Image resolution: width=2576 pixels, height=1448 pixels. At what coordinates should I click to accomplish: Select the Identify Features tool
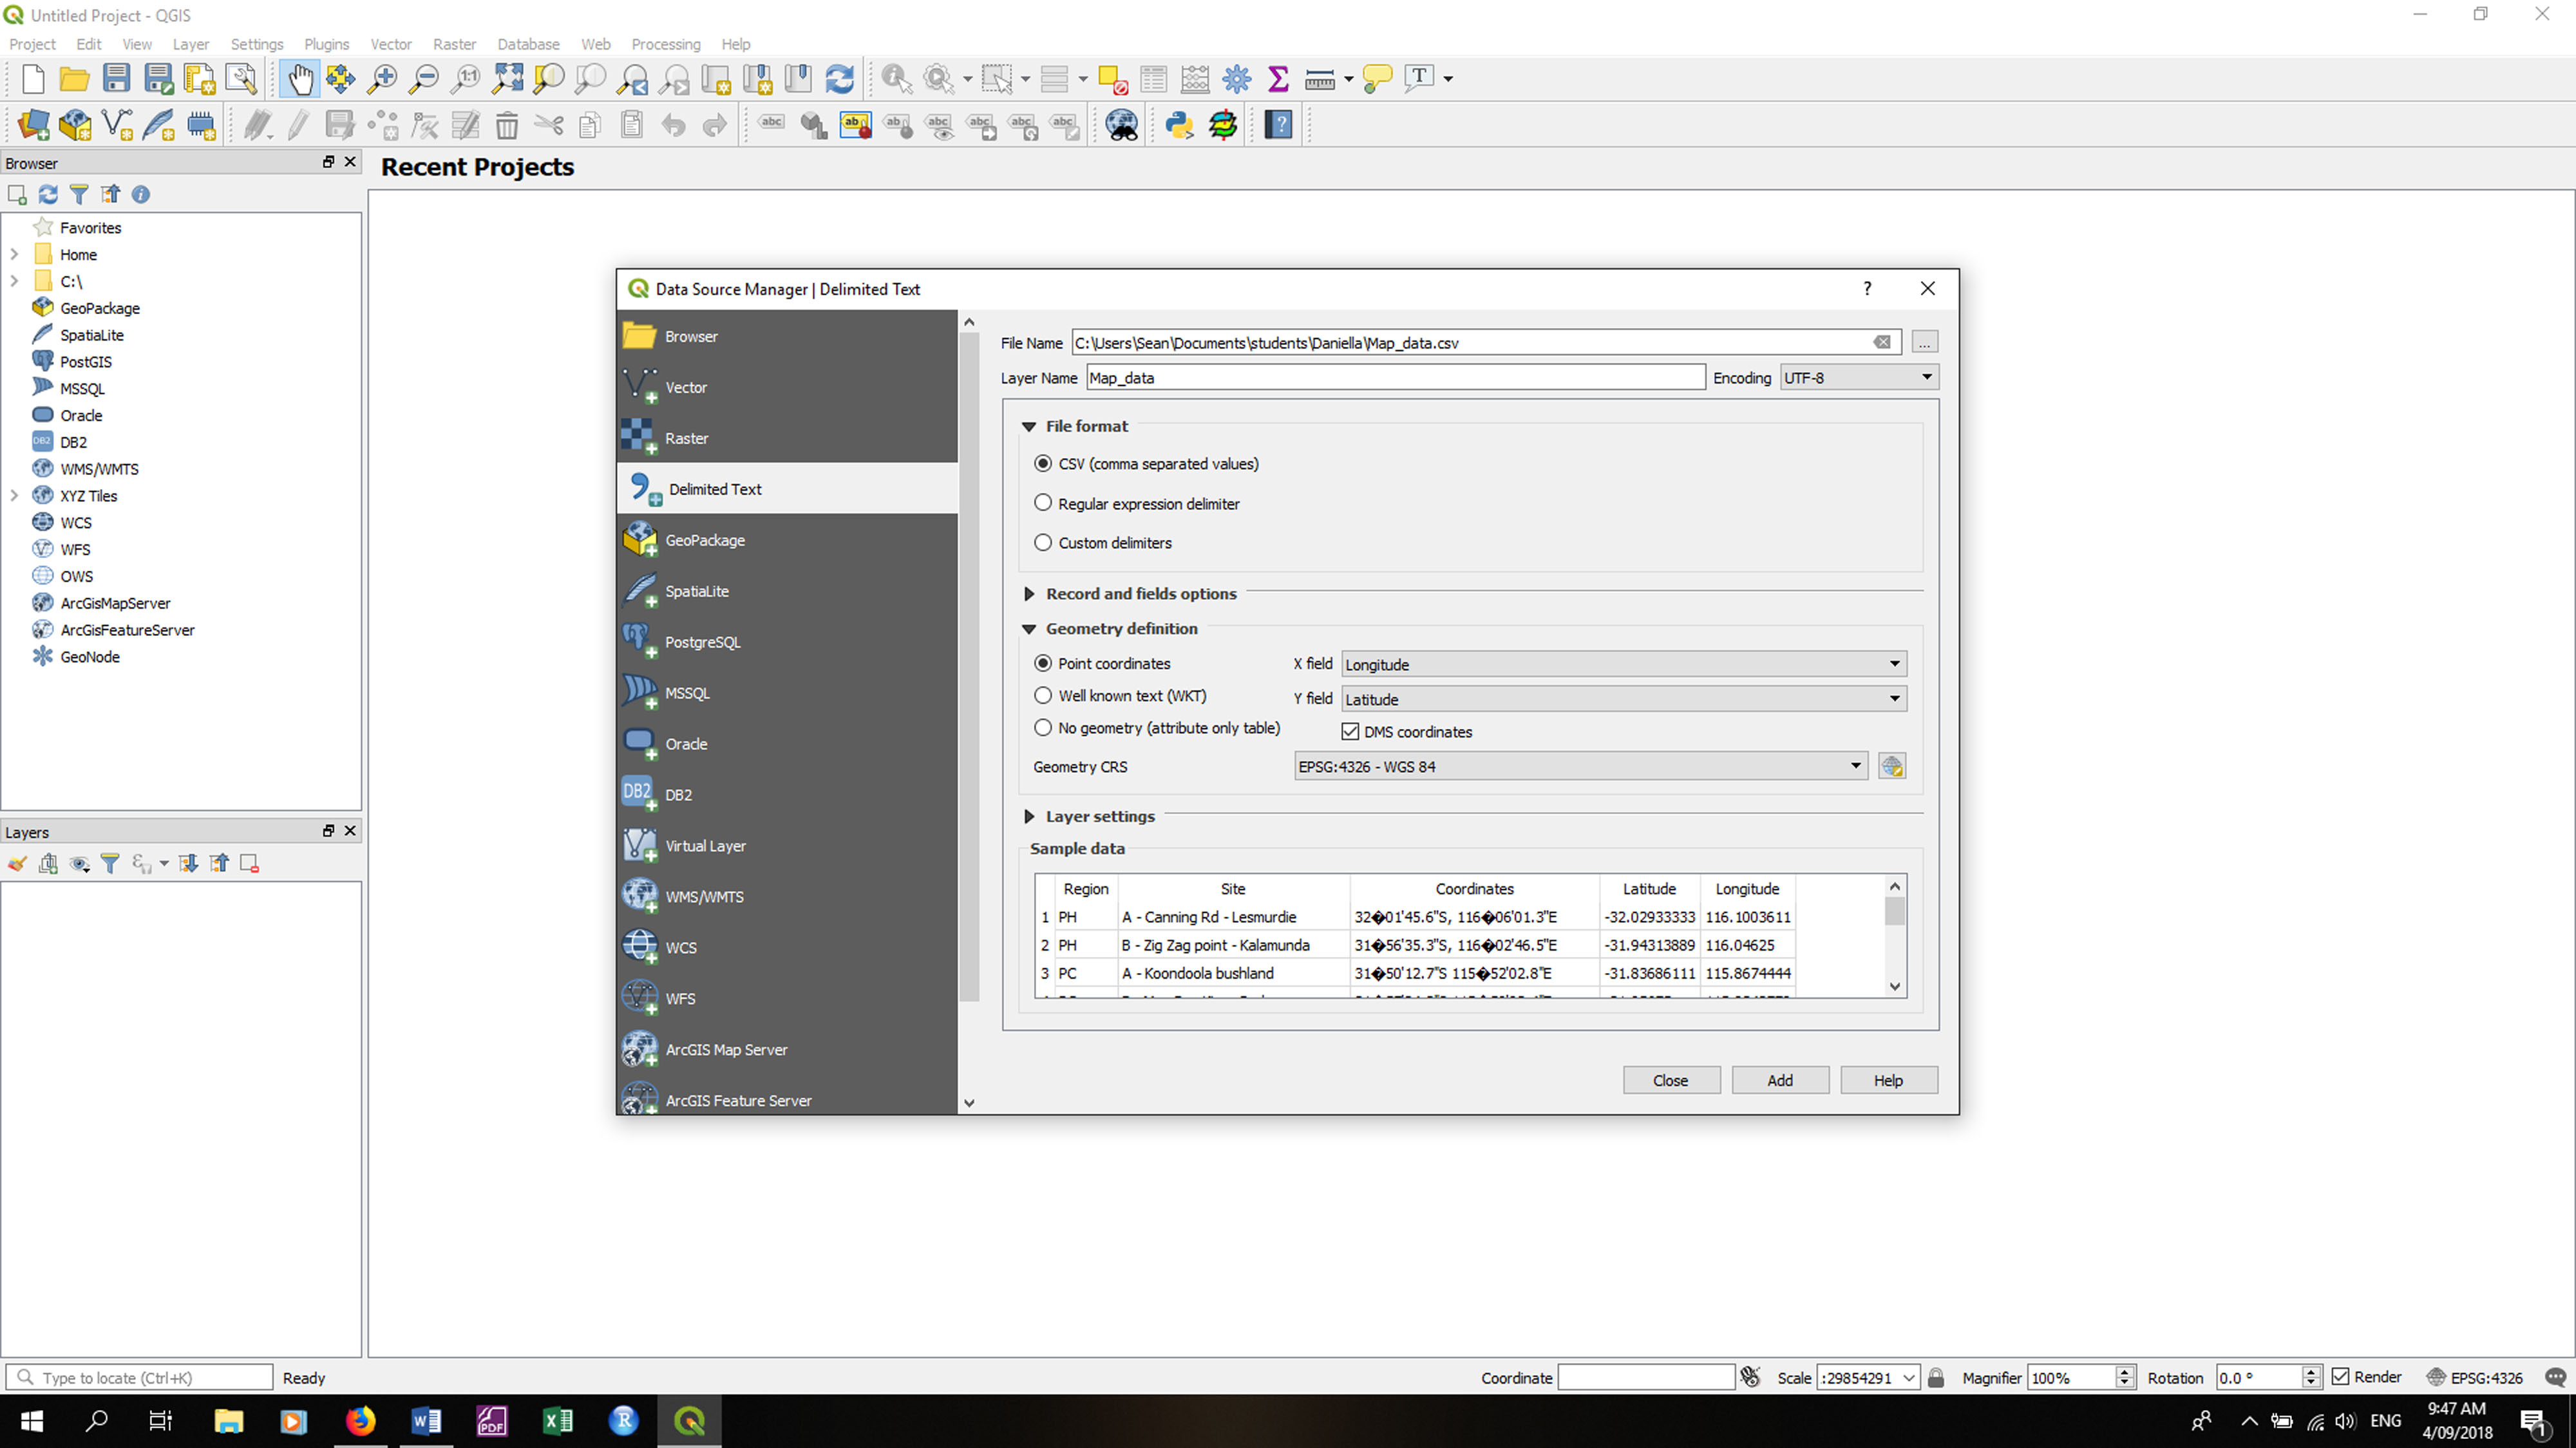tap(896, 78)
